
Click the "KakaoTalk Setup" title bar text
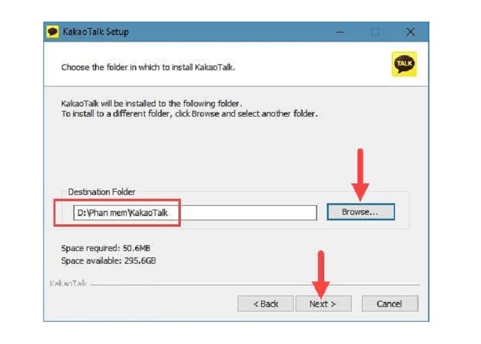pos(96,32)
